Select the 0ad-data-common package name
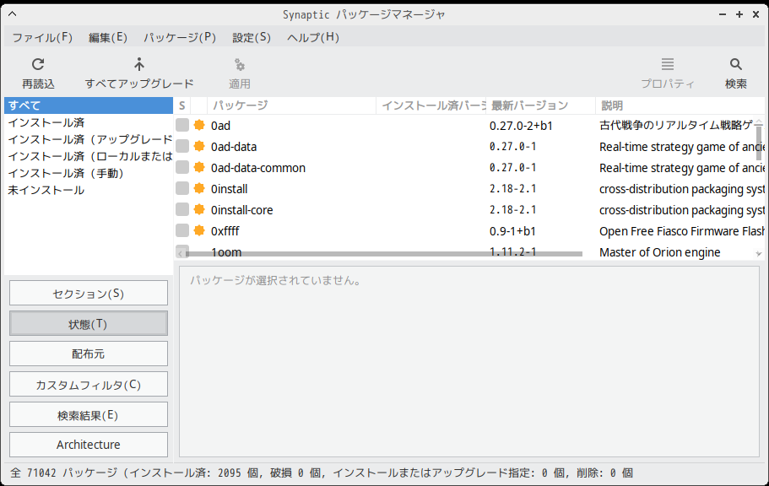Viewport: 769px width, 486px height. point(258,168)
